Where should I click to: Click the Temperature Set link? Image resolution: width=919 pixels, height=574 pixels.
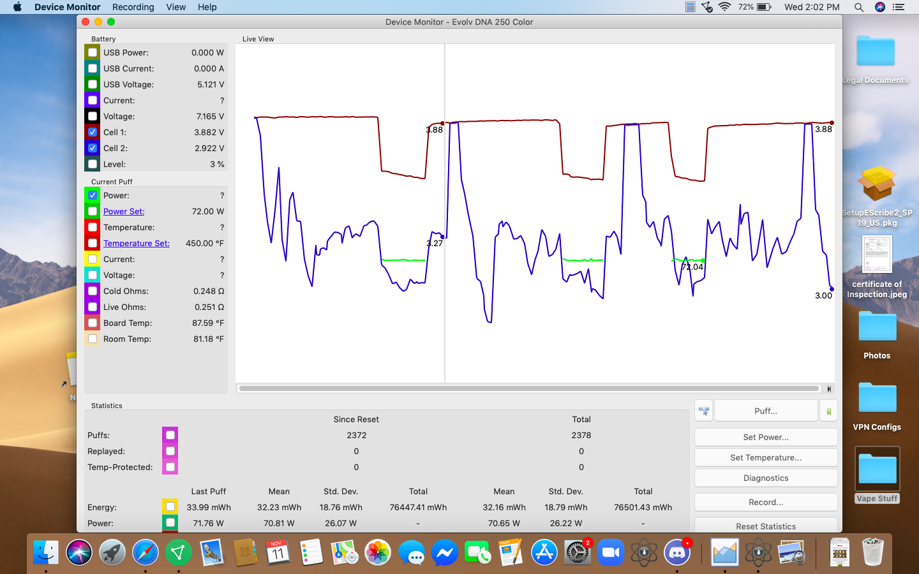(x=137, y=243)
